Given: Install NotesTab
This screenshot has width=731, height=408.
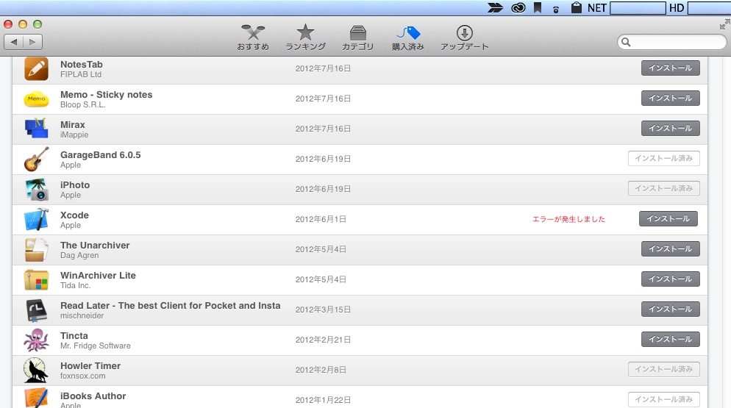Looking at the screenshot, I should tap(671, 68).
